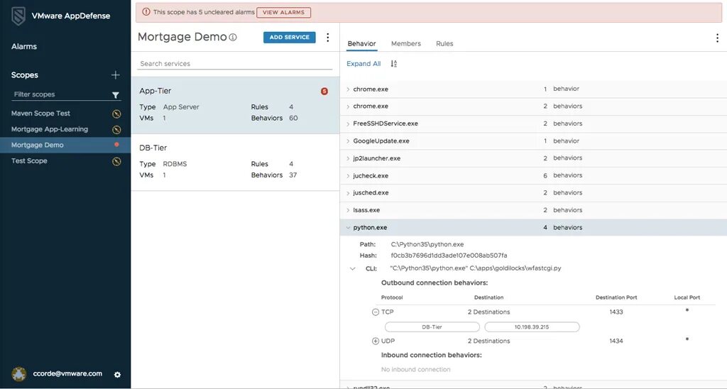This screenshot has width=727, height=389.
Task: Expand UDP destinations with plus icon
Action: [x=376, y=341]
